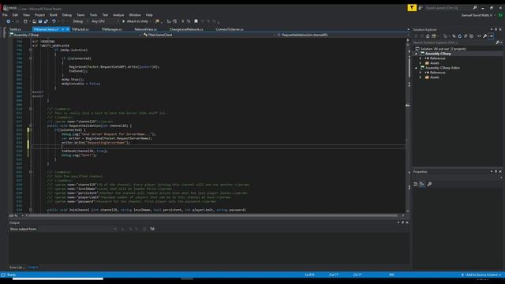Click the Property Pages wrench in Properties
Viewport: 505px width, 284px height.
pos(429,184)
